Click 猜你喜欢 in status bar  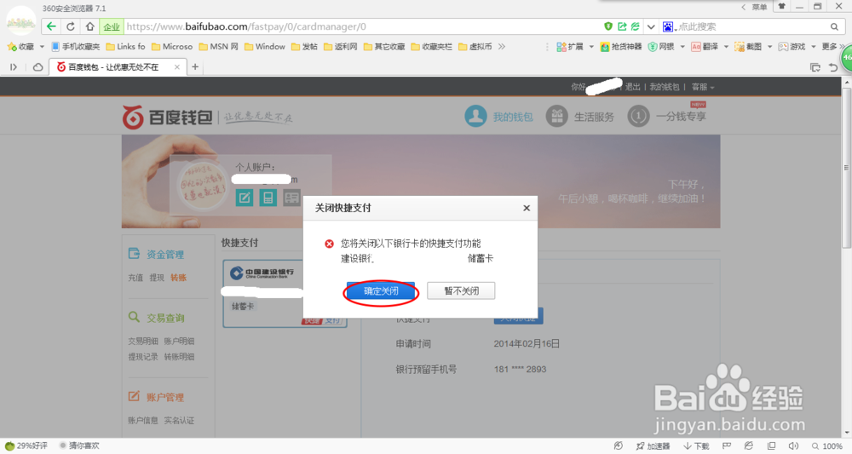[79, 445]
